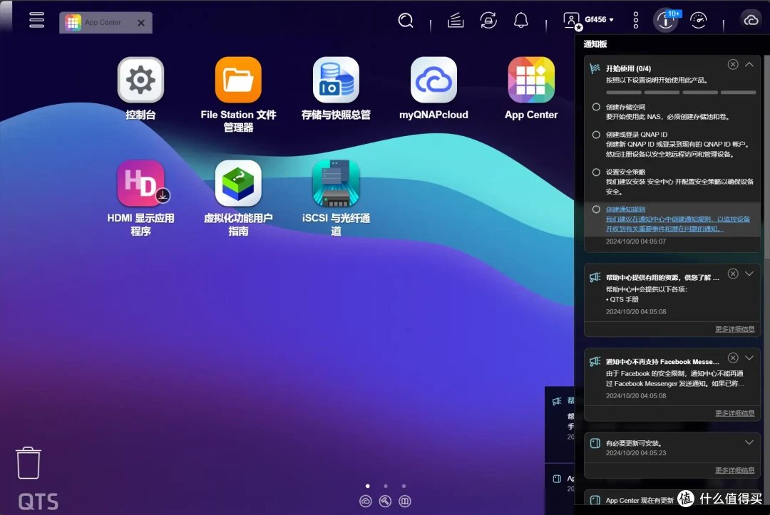Select the 创建通知规则 radio circle
This screenshot has width=770, height=515.
tap(596, 209)
